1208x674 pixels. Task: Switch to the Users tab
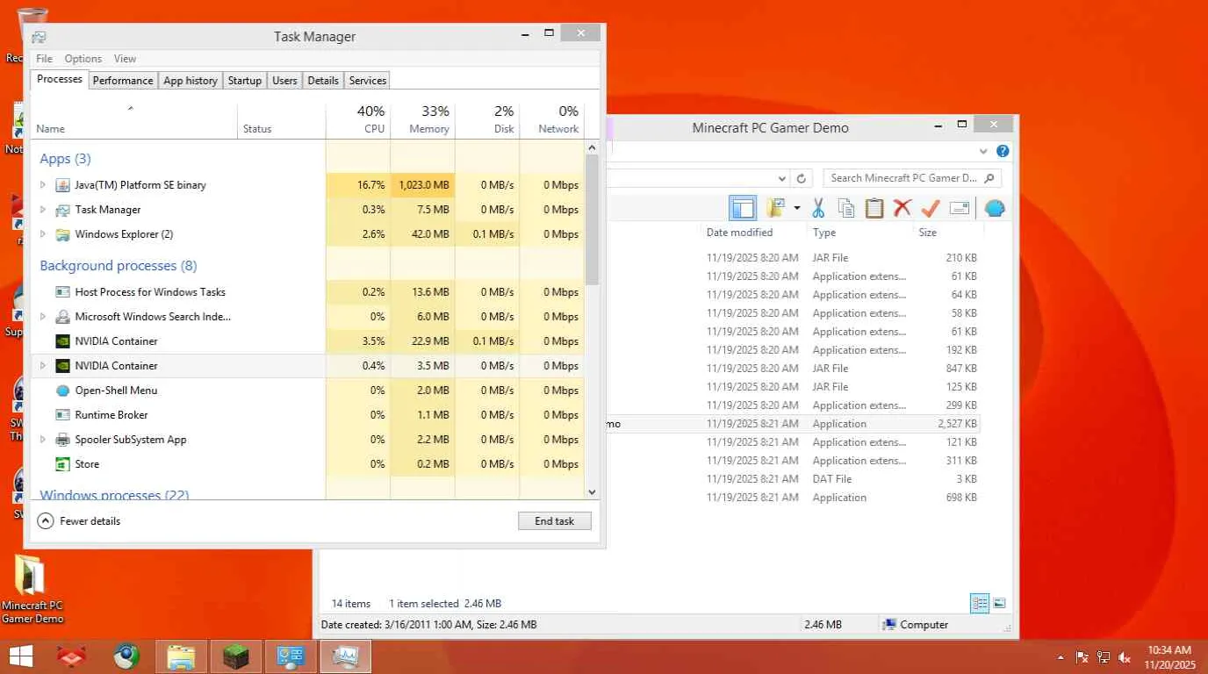pos(284,81)
